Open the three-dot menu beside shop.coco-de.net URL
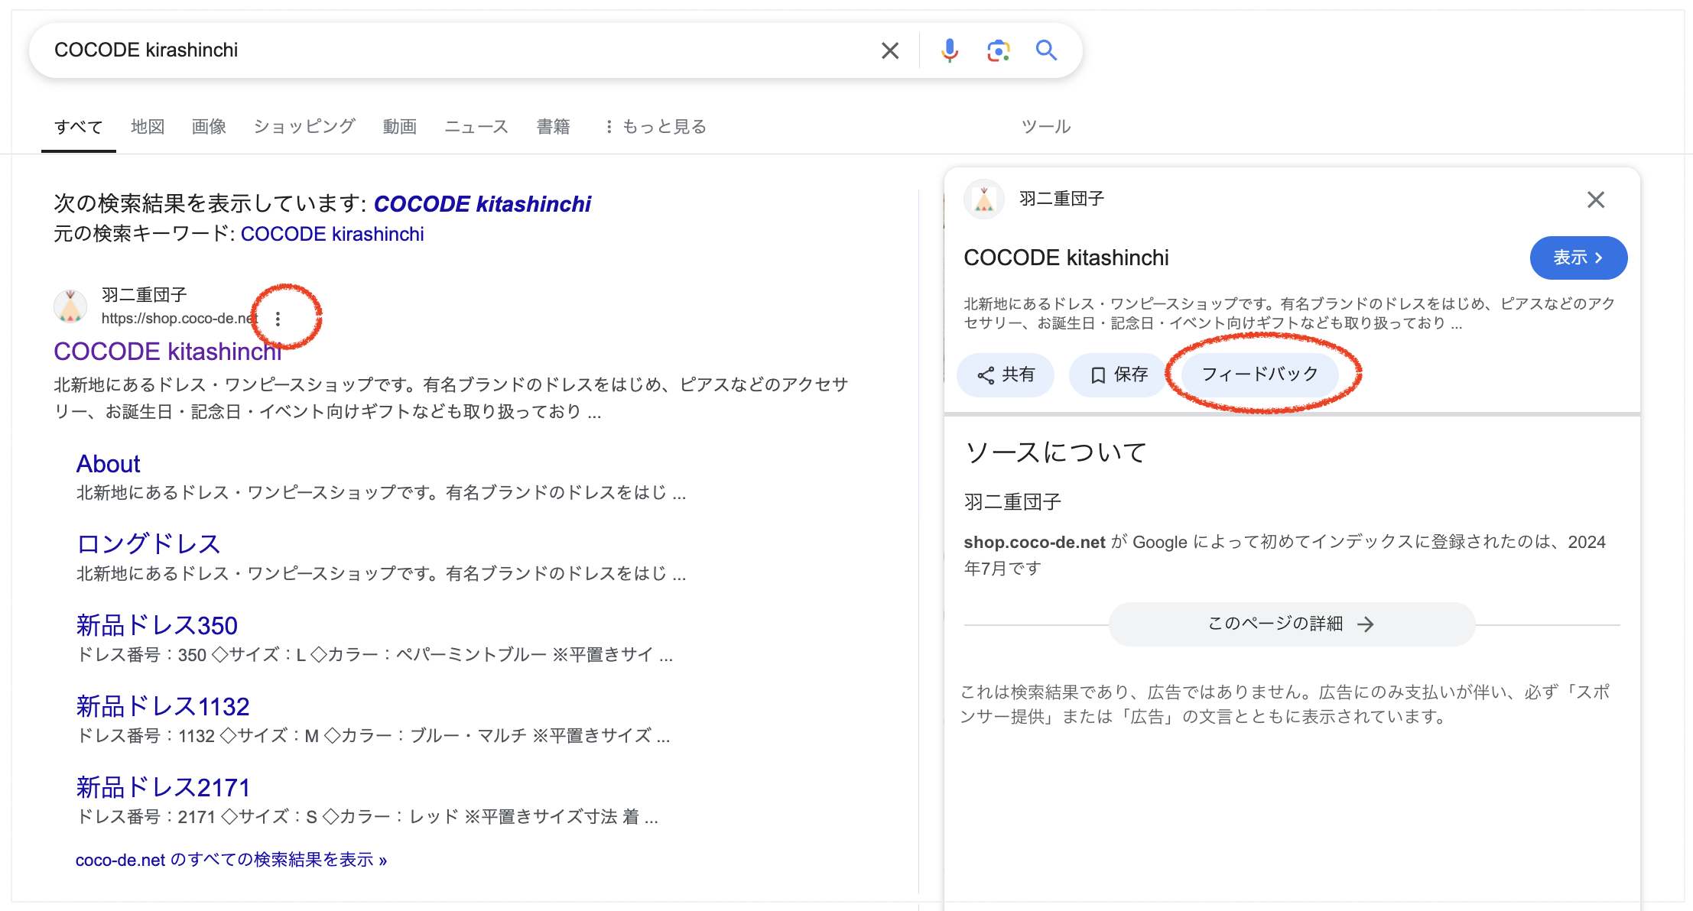Image resolution: width=1693 pixels, height=911 pixels. 278,319
